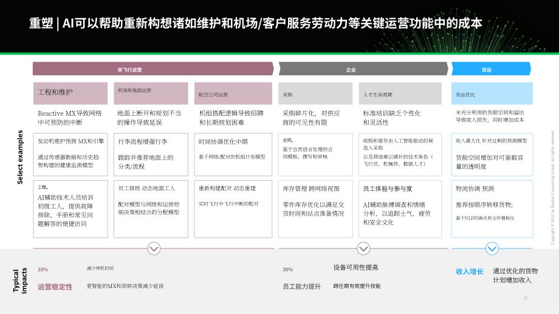Viewport: 559px width, 314px height.
Task: Click the text 机组搭配逻辑导致招聘
Action: coord(231,113)
